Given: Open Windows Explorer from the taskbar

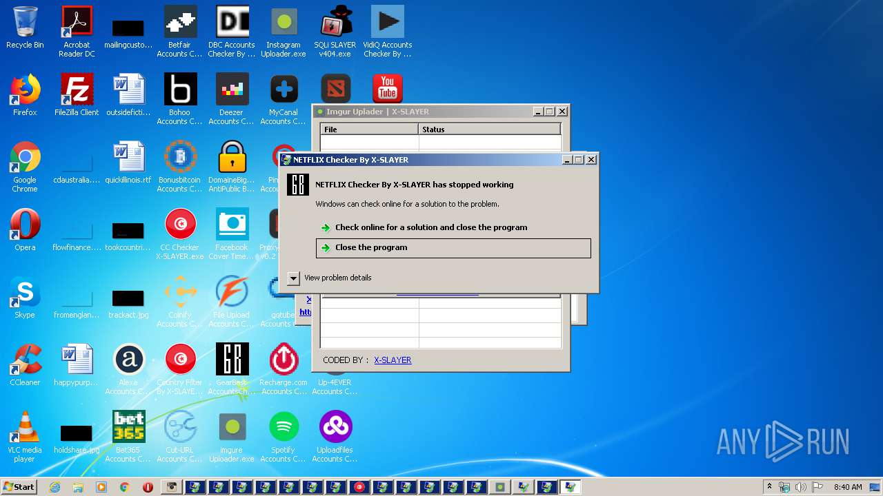Looking at the screenshot, I should pos(78,487).
